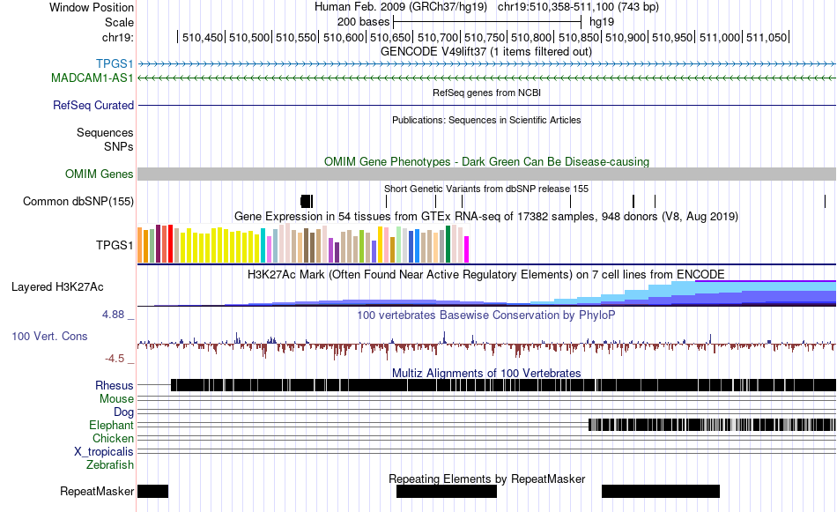Select the Dog species label

pyautogui.click(x=123, y=412)
